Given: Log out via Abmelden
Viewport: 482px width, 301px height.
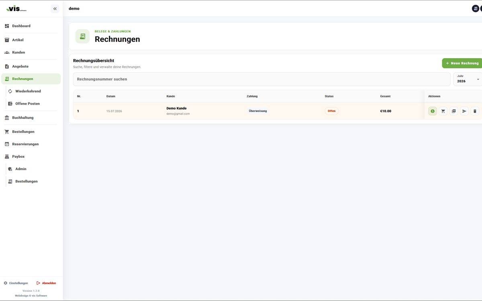Looking at the screenshot, I should point(46,283).
